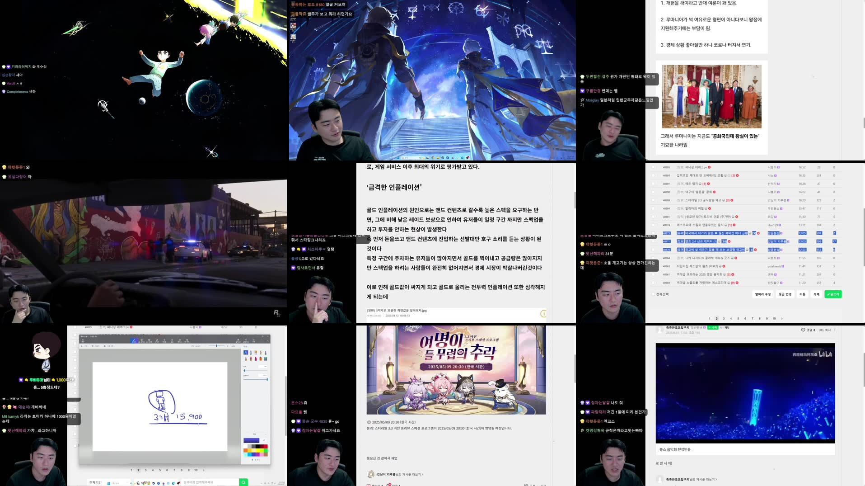The height and width of the screenshot is (486, 865).
Task: Open 촉촉한초코칩쿠키님의 게시글 더보기 link
Action: pos(691,479)
